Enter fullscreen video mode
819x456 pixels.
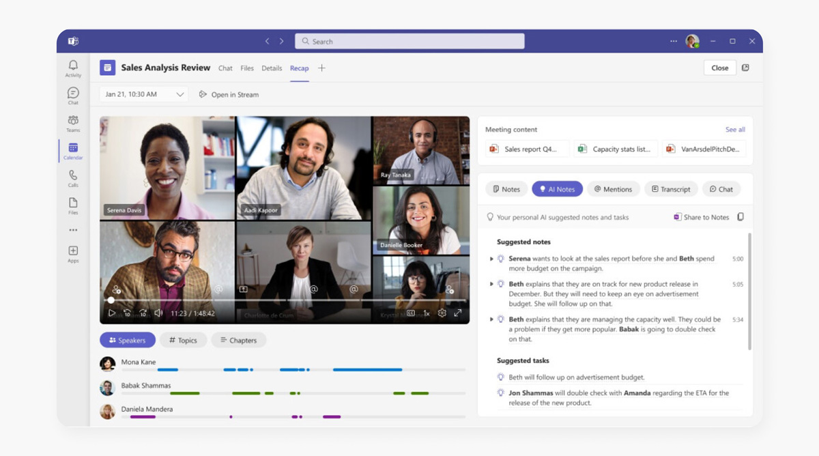click(x=458, y=313)
